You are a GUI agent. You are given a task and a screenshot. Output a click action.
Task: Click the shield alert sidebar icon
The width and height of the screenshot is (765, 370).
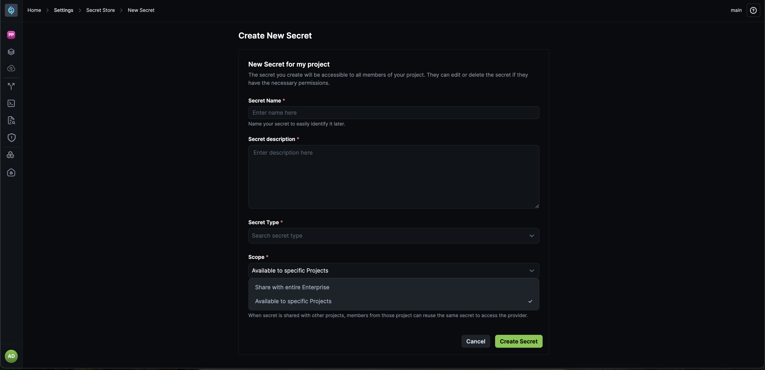pyautogui.click(x=11, y=138)
